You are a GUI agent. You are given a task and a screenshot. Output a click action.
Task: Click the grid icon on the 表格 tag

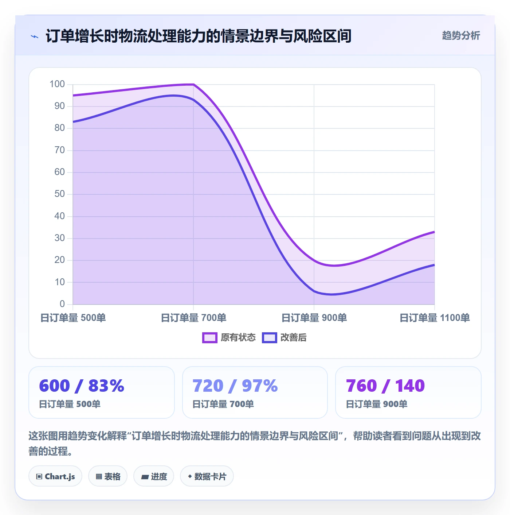99,476
